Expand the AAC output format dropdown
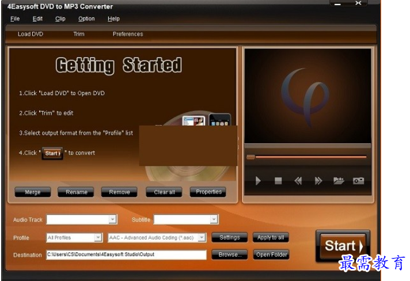Viewport: 410px width, 281px height. [x=202, y=237]
